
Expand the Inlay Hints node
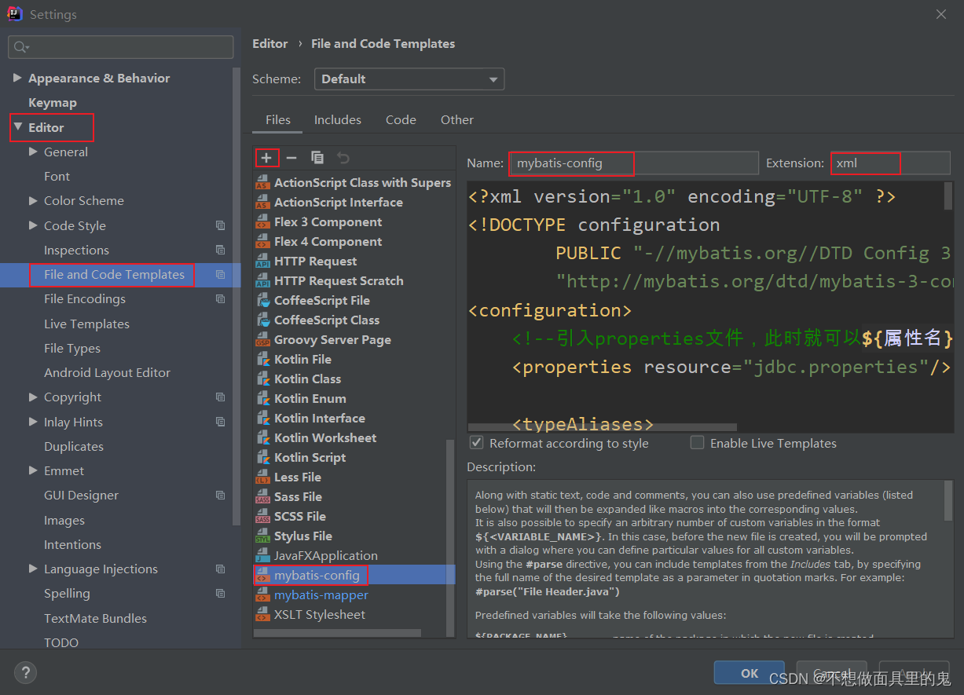[33, 422]
